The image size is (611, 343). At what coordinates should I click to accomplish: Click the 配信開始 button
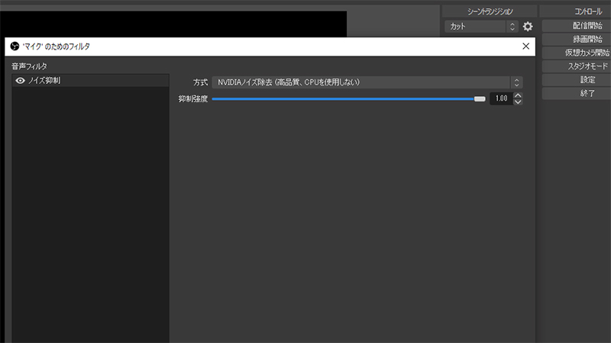tap(577, 26)
